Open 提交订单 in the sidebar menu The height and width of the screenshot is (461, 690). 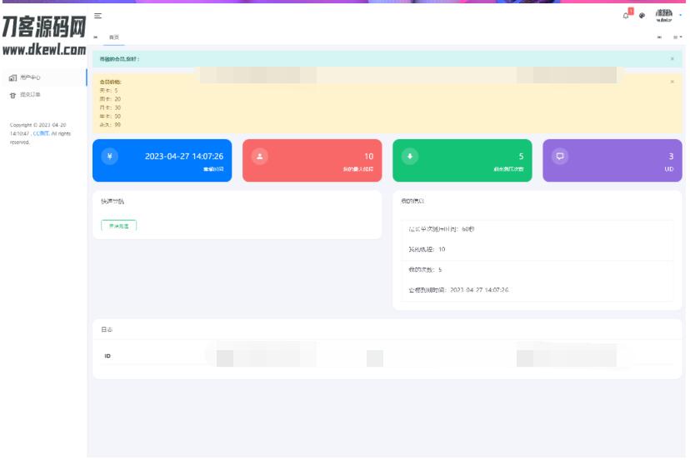point(30,95)
